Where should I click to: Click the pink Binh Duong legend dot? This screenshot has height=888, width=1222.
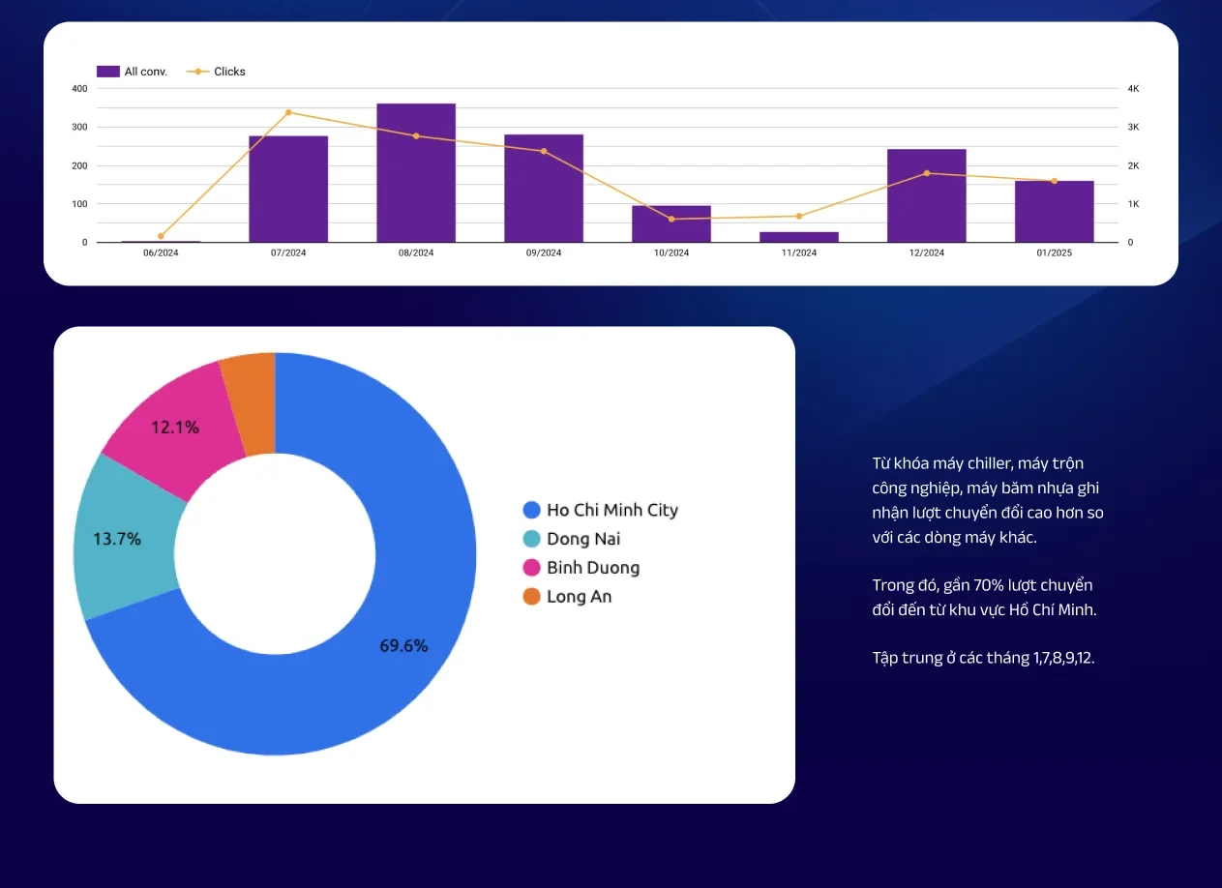[x=531, y=568]
